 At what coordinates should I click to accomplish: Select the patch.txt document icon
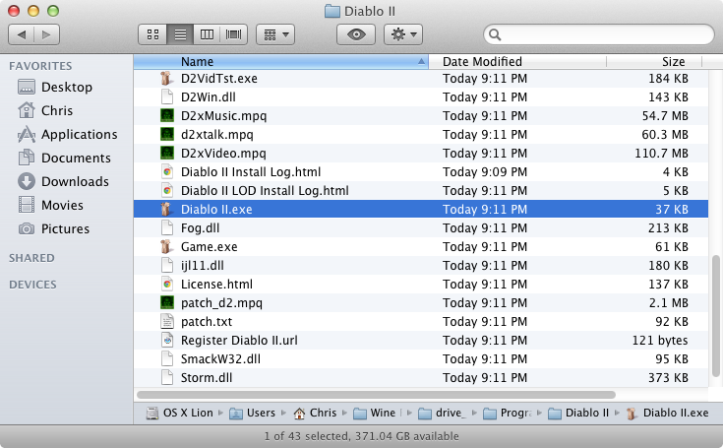(166, 322)
